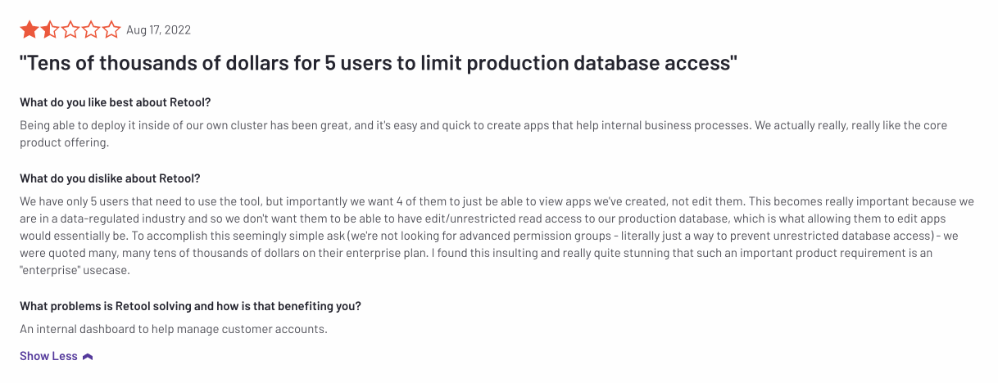Click the Show Less link
The image size is (998, 383).
[x=48, y=356]
